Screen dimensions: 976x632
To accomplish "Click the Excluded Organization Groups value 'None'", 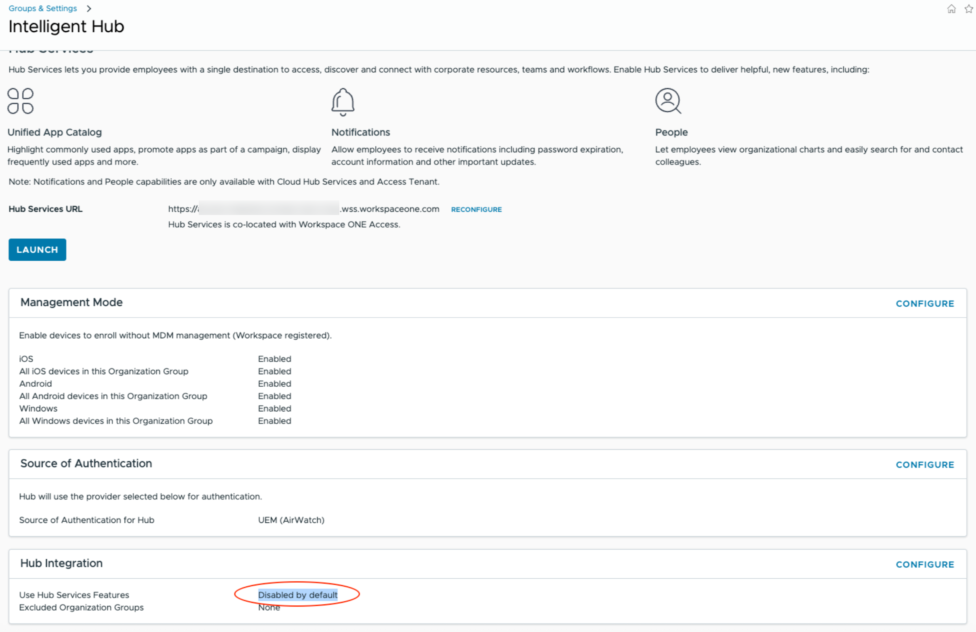I will 269,607.
